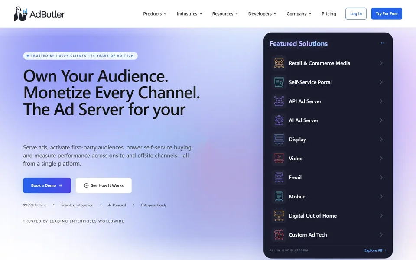Click the Try For Free button
The width and height of the screenshot is (416, 260).
coord(387,13)
